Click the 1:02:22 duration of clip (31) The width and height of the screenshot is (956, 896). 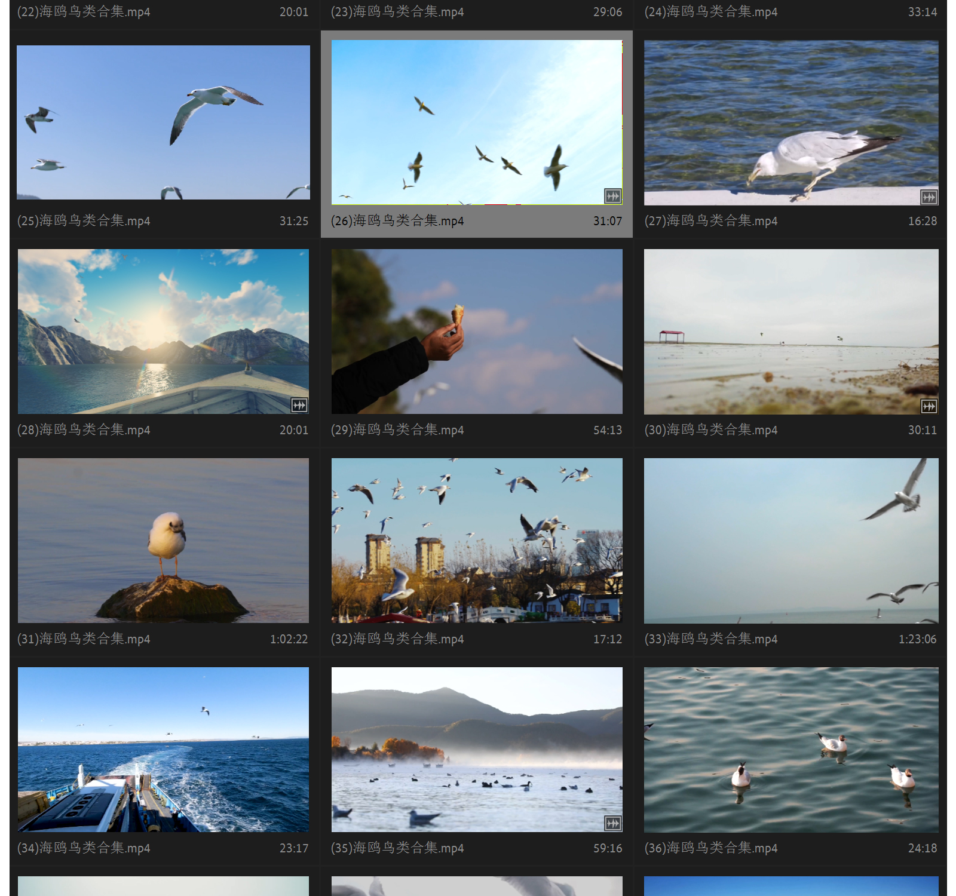tap(289, 639)
